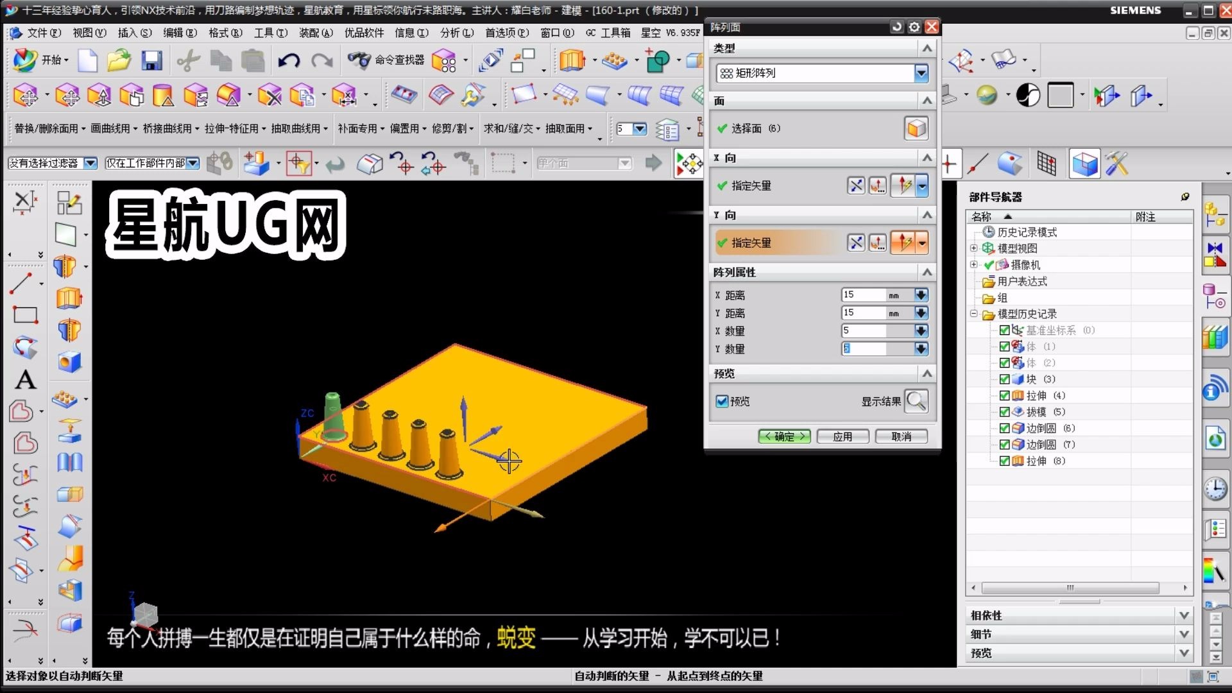Select the Save icon in the top toolbar
This screenshot has width=1232, height=693.
click(x=151, y=60)
